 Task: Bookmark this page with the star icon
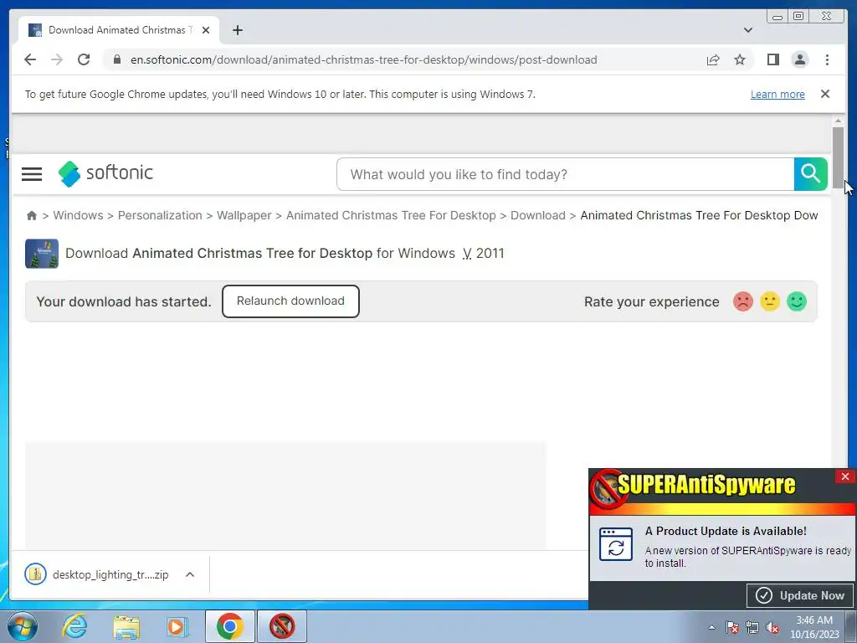tap(740, 59)
